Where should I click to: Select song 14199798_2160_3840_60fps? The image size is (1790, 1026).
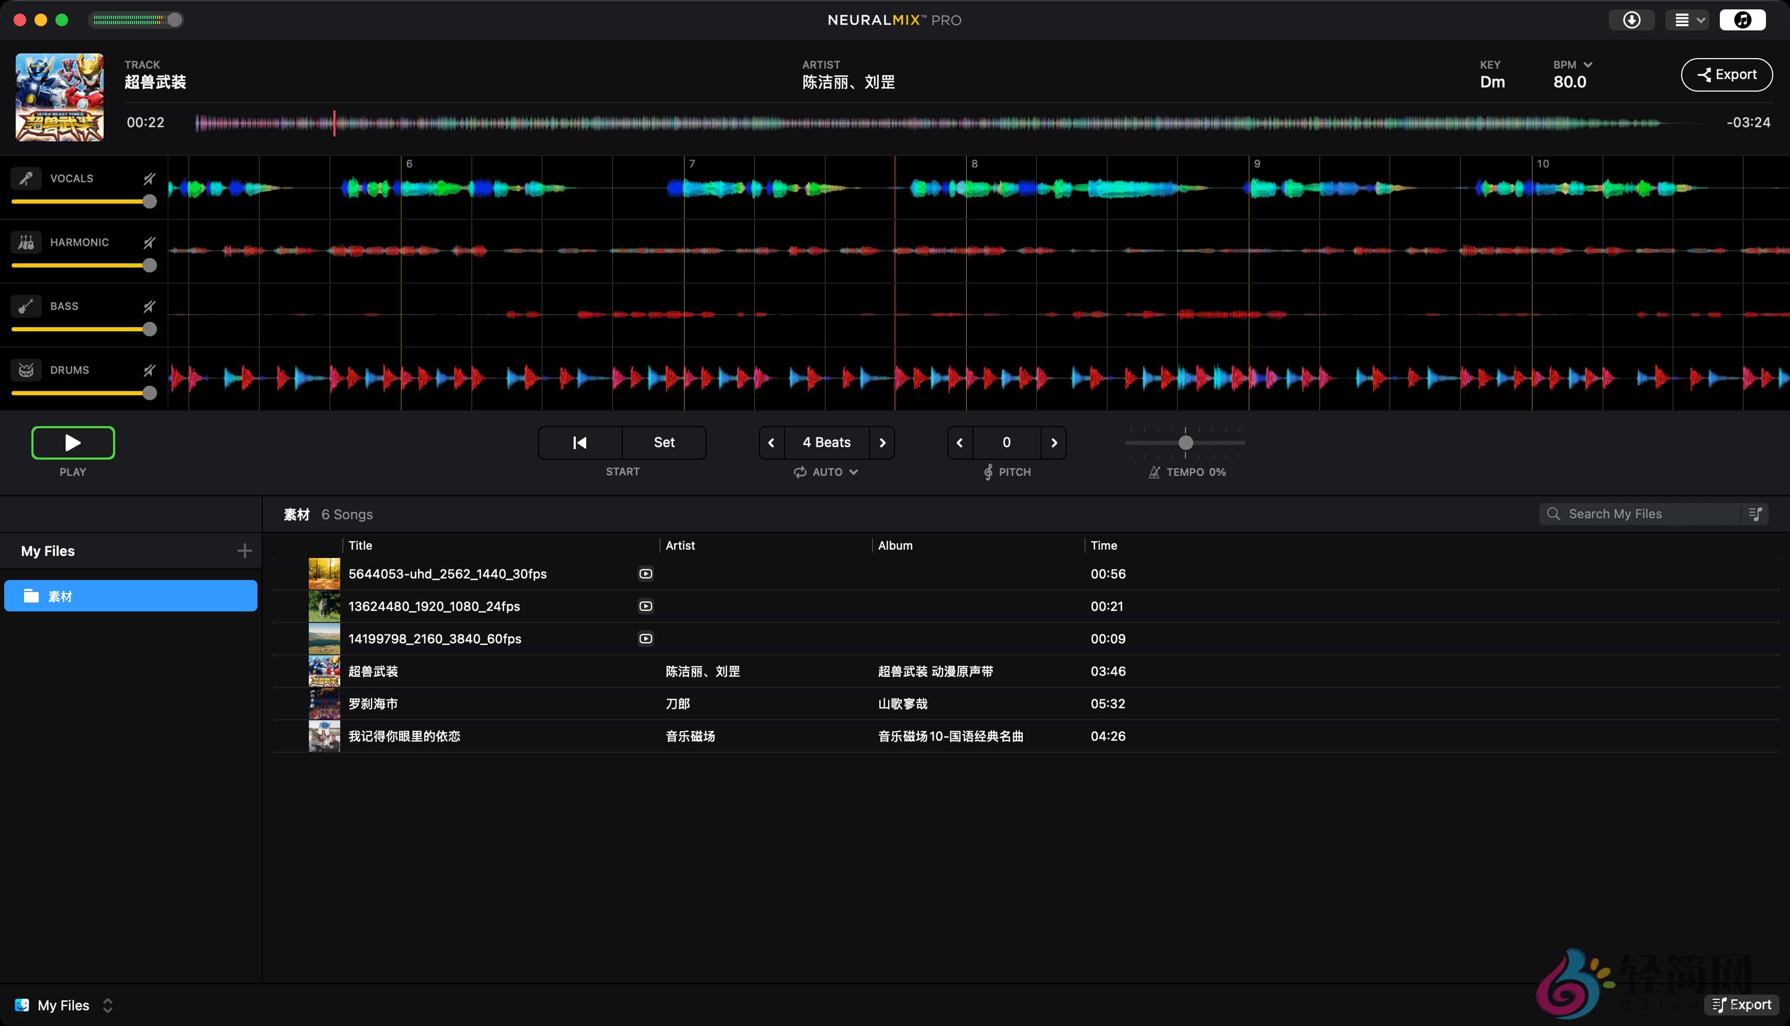[x=1026, y=639]
